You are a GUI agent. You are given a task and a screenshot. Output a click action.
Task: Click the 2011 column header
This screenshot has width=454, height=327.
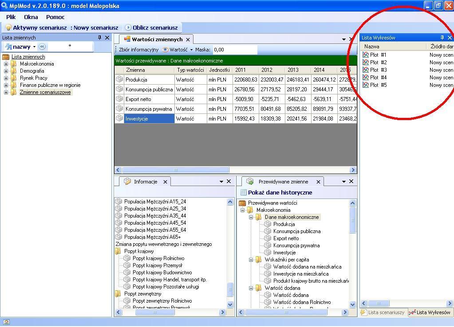[245, 70]
